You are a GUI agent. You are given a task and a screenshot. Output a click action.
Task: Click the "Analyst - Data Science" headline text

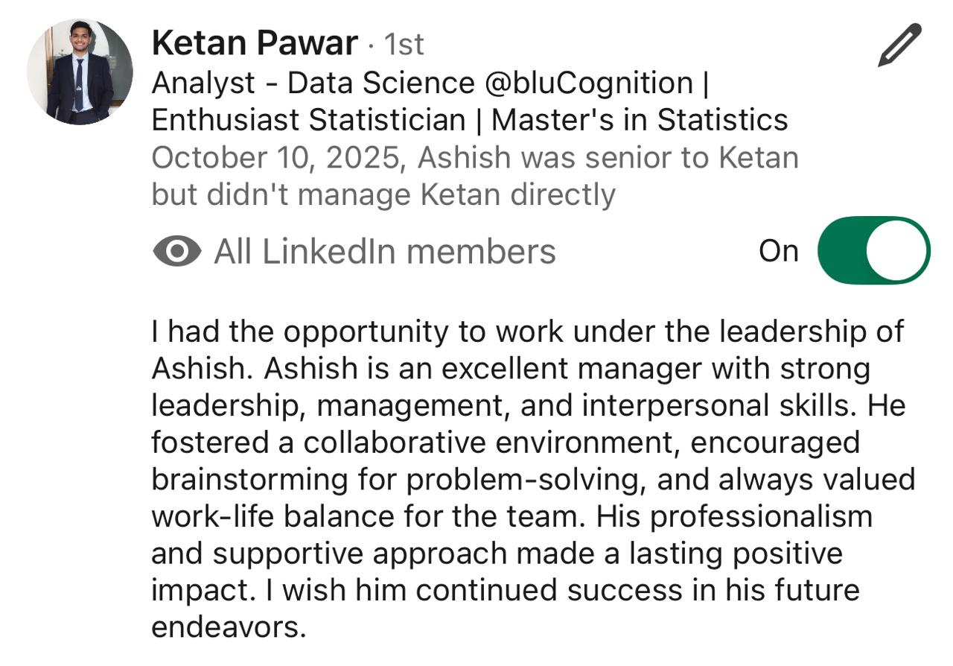click(312, 83)
